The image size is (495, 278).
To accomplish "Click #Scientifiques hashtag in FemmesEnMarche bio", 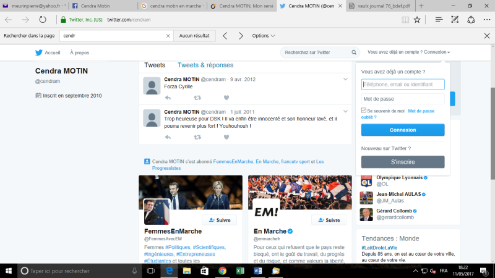I will (209, 247).
